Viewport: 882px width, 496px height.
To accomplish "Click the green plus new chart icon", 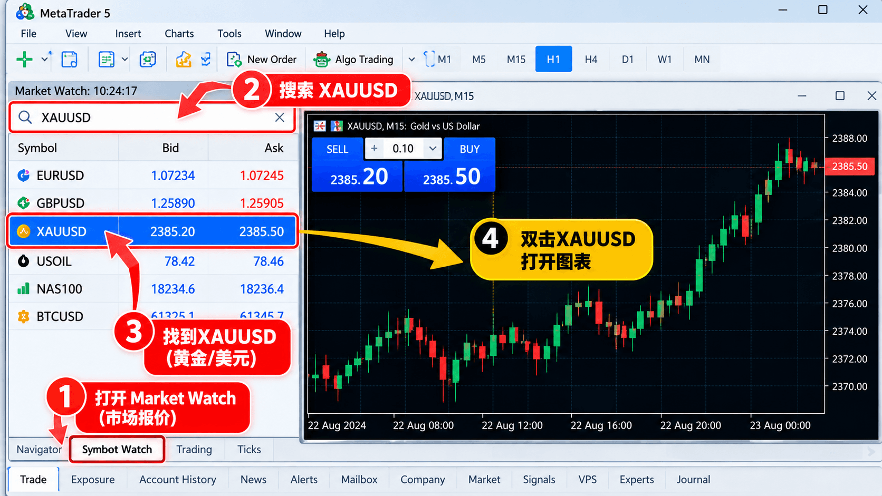I will (24, 60).
